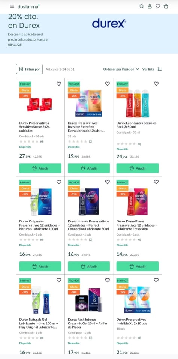Open the Filtrar por panel
Viewport: 178px width, 359px height.
pos(29,69)
